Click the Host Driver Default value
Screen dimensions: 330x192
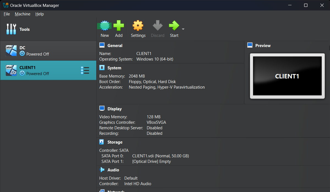pos(131,178)
